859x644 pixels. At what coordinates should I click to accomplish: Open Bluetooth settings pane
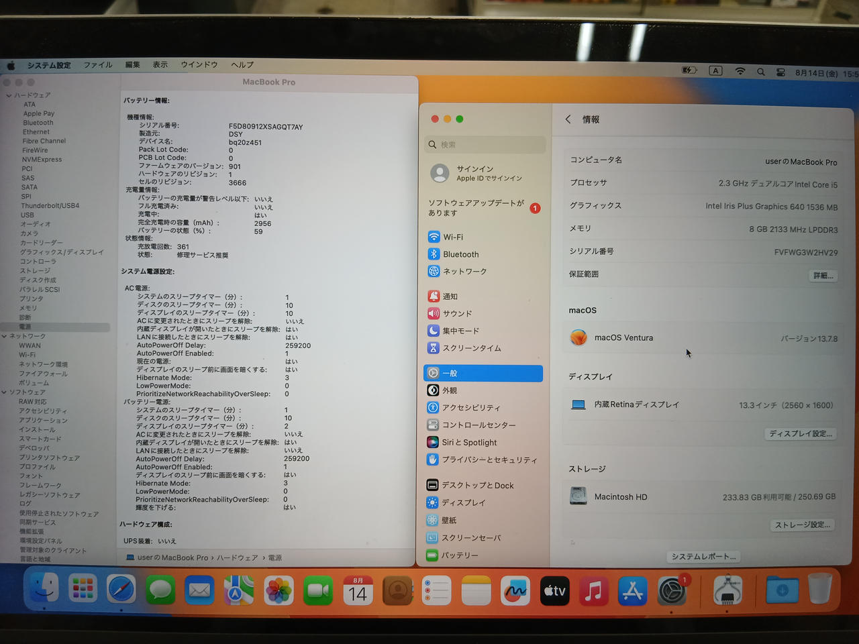pyautogui.click(x=483, y=254)
